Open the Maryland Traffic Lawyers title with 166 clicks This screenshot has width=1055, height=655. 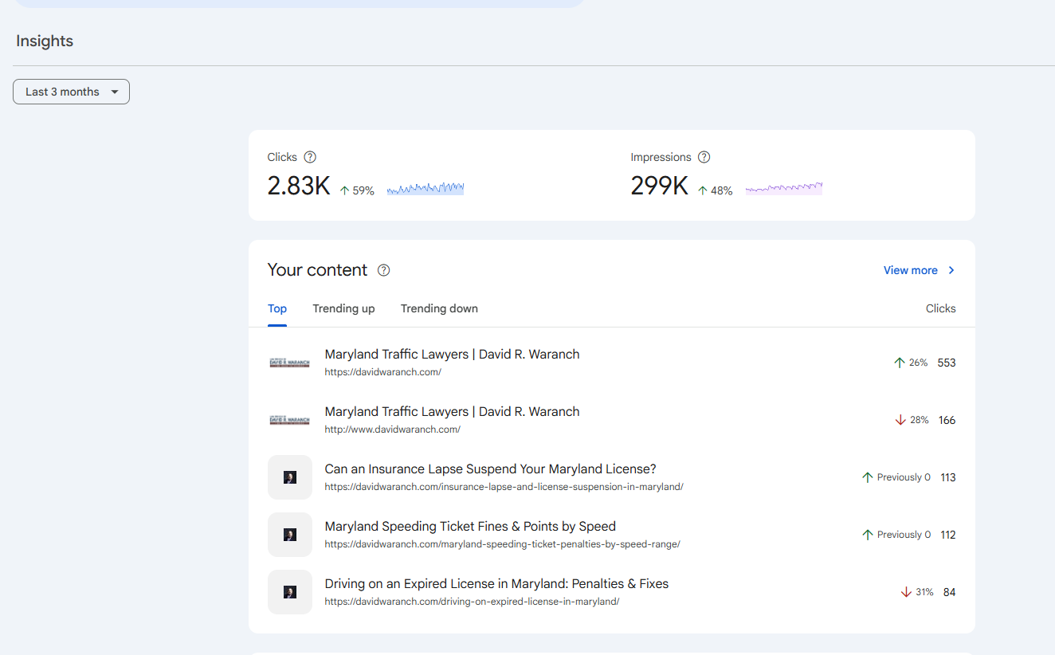click(x=452, y=412)
